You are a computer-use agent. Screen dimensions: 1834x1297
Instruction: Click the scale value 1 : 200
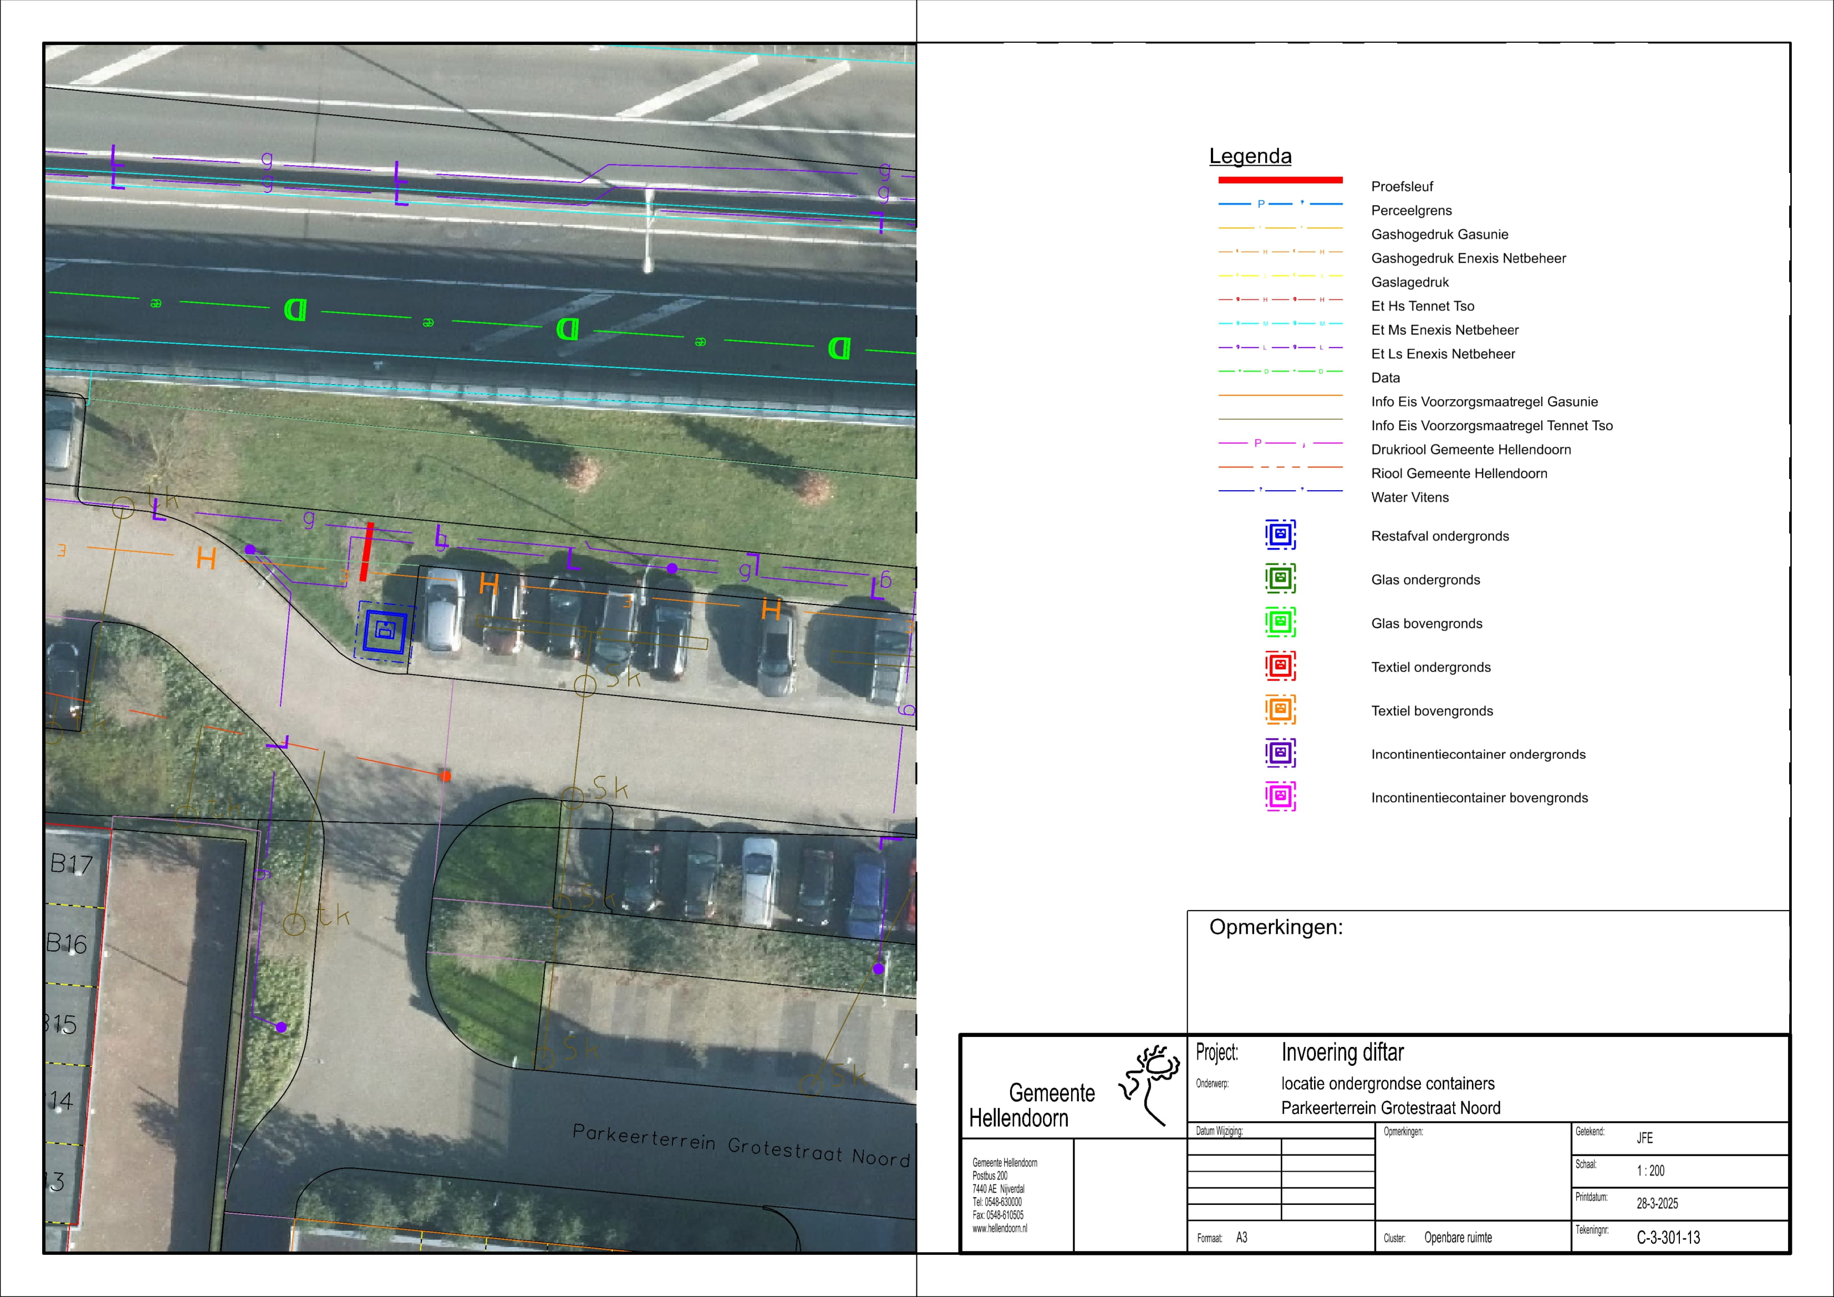(x=1650, y=1171)
